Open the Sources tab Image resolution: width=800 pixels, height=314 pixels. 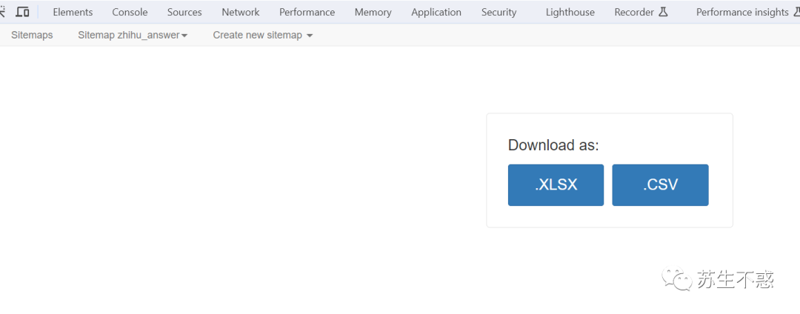[184, 13]
